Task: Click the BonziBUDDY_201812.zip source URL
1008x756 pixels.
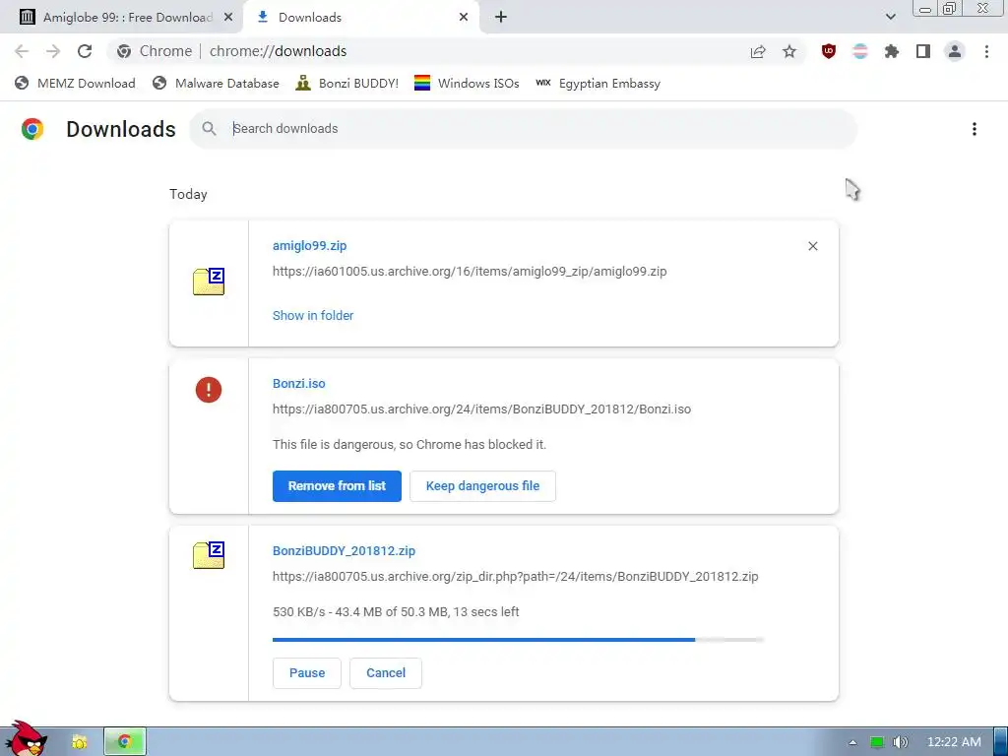Action: click(516, 577)
